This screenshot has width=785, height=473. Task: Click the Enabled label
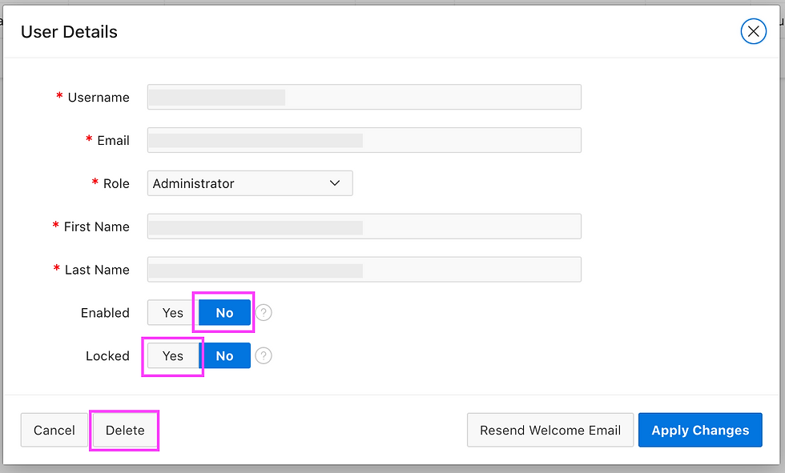coord(105,312)
